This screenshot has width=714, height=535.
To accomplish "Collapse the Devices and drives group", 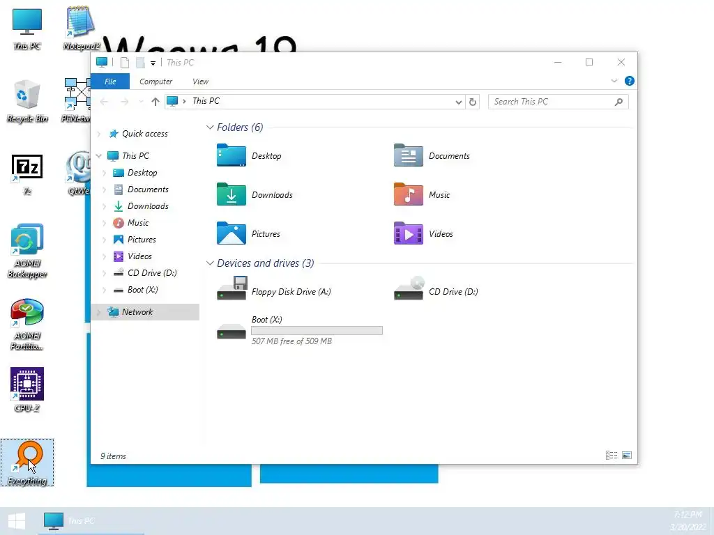I will [210, 263].
